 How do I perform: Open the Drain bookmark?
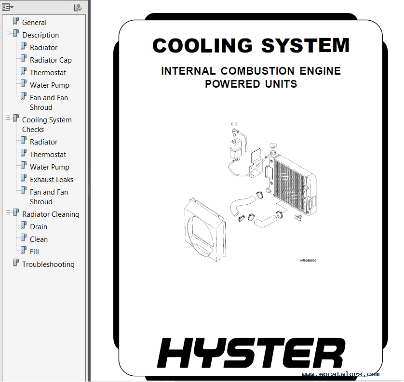[39, 227]
